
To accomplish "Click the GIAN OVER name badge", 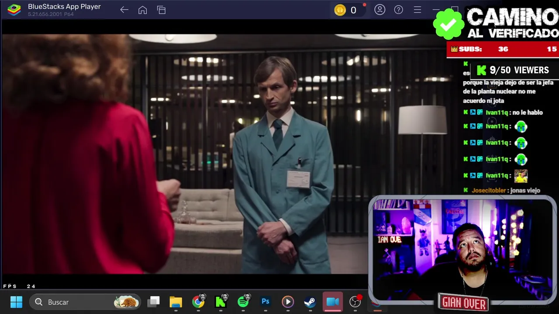I will [x=463, y=302].
